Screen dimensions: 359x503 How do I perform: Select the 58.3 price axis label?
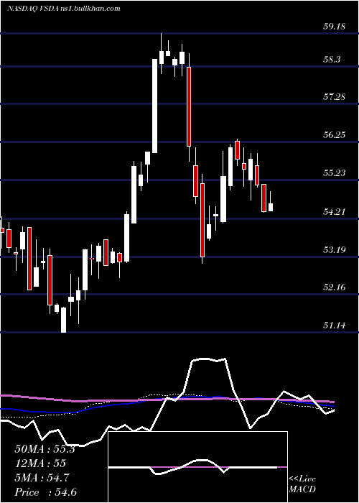[332, 60]
